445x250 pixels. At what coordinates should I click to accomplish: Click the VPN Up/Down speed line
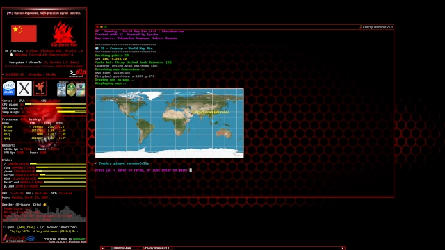[25, 153]
